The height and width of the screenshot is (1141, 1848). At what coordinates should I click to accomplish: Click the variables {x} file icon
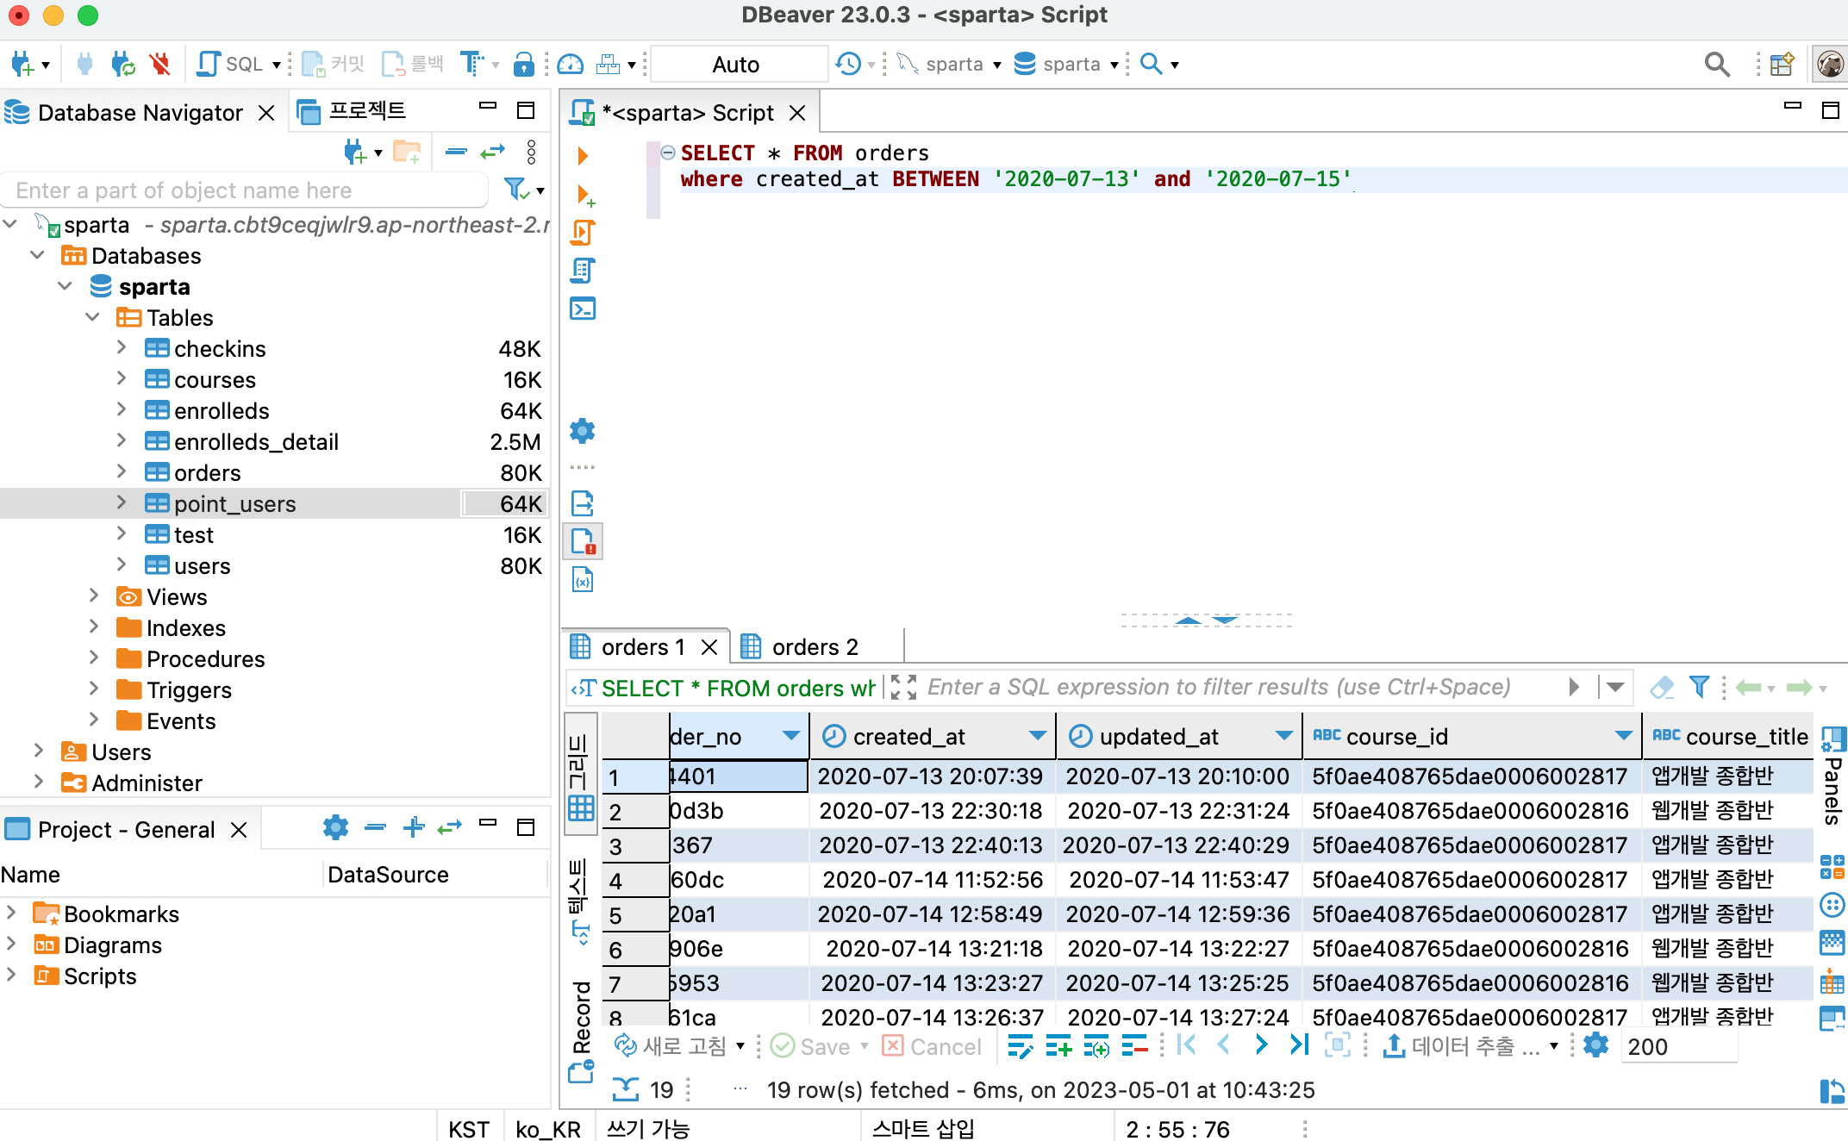583,580
